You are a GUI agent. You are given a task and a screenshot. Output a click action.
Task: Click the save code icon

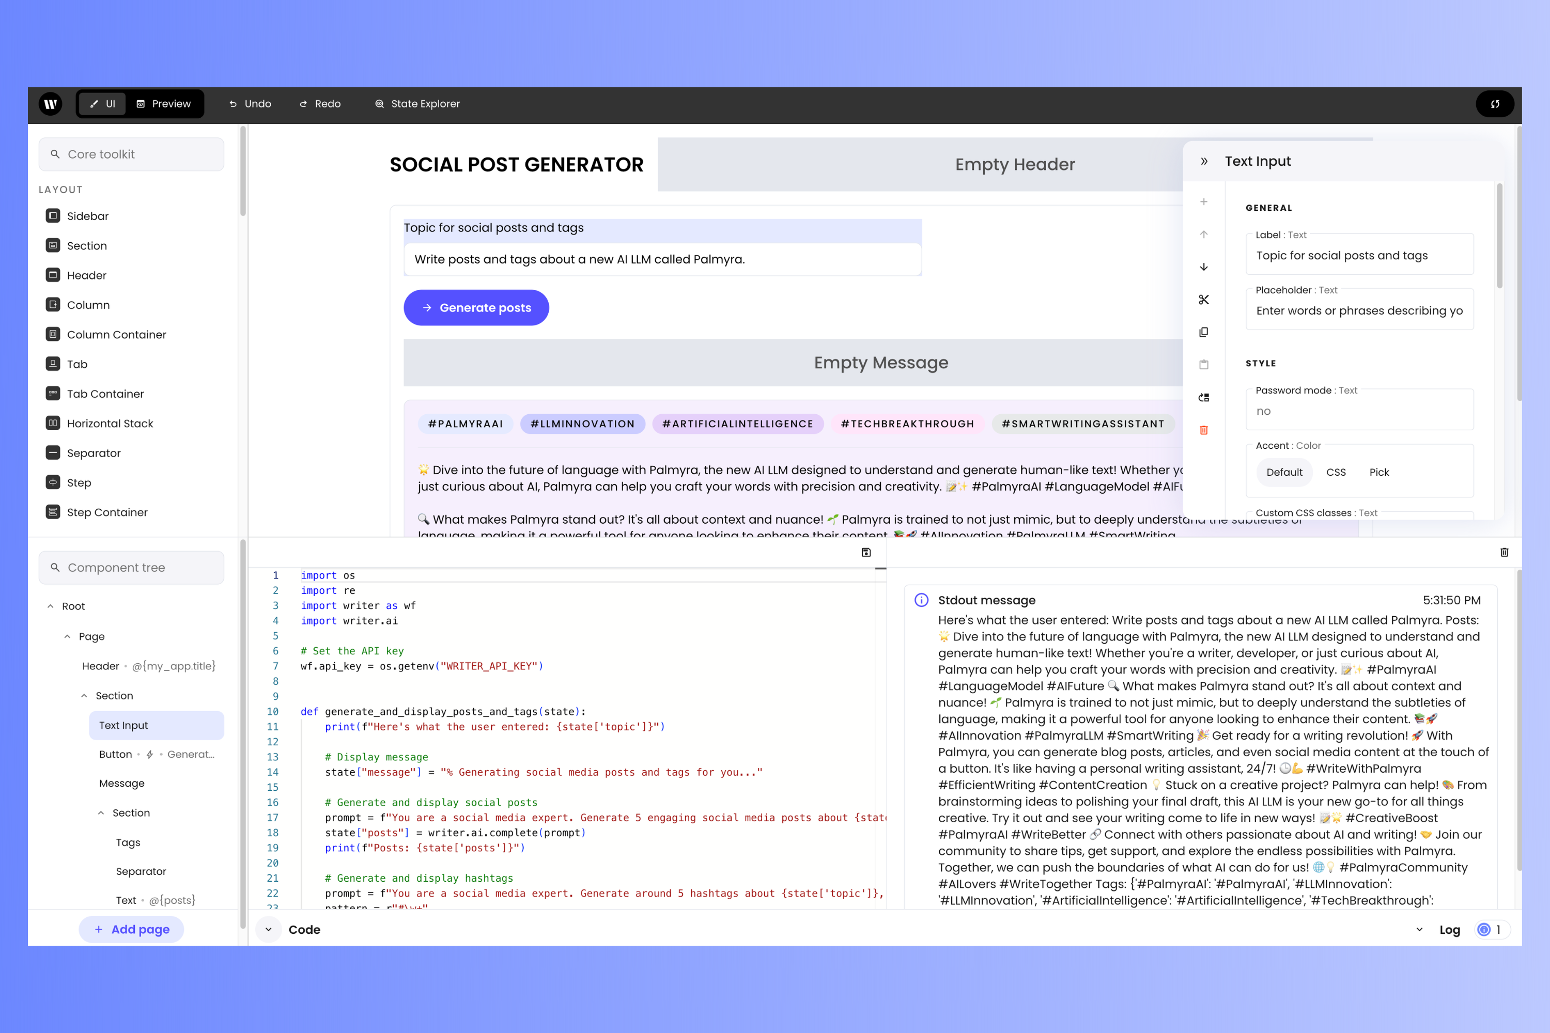coord(866,552)
